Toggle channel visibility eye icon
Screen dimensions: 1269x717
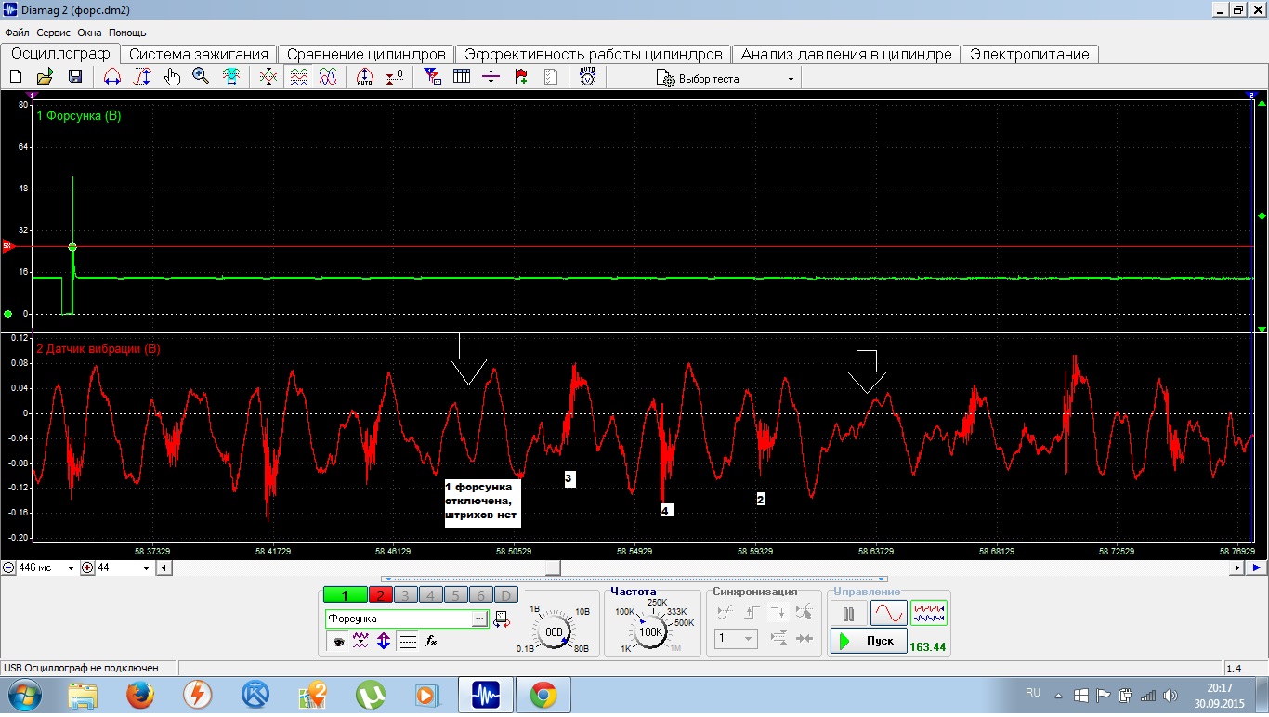click(x=338, y=641)
